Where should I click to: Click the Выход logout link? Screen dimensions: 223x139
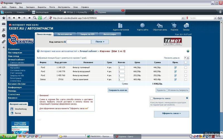pos(18,113)
